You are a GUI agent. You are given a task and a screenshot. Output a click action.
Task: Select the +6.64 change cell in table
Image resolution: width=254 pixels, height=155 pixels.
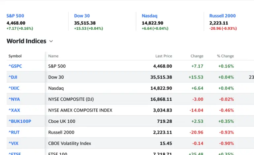click(x=197, y=88)
